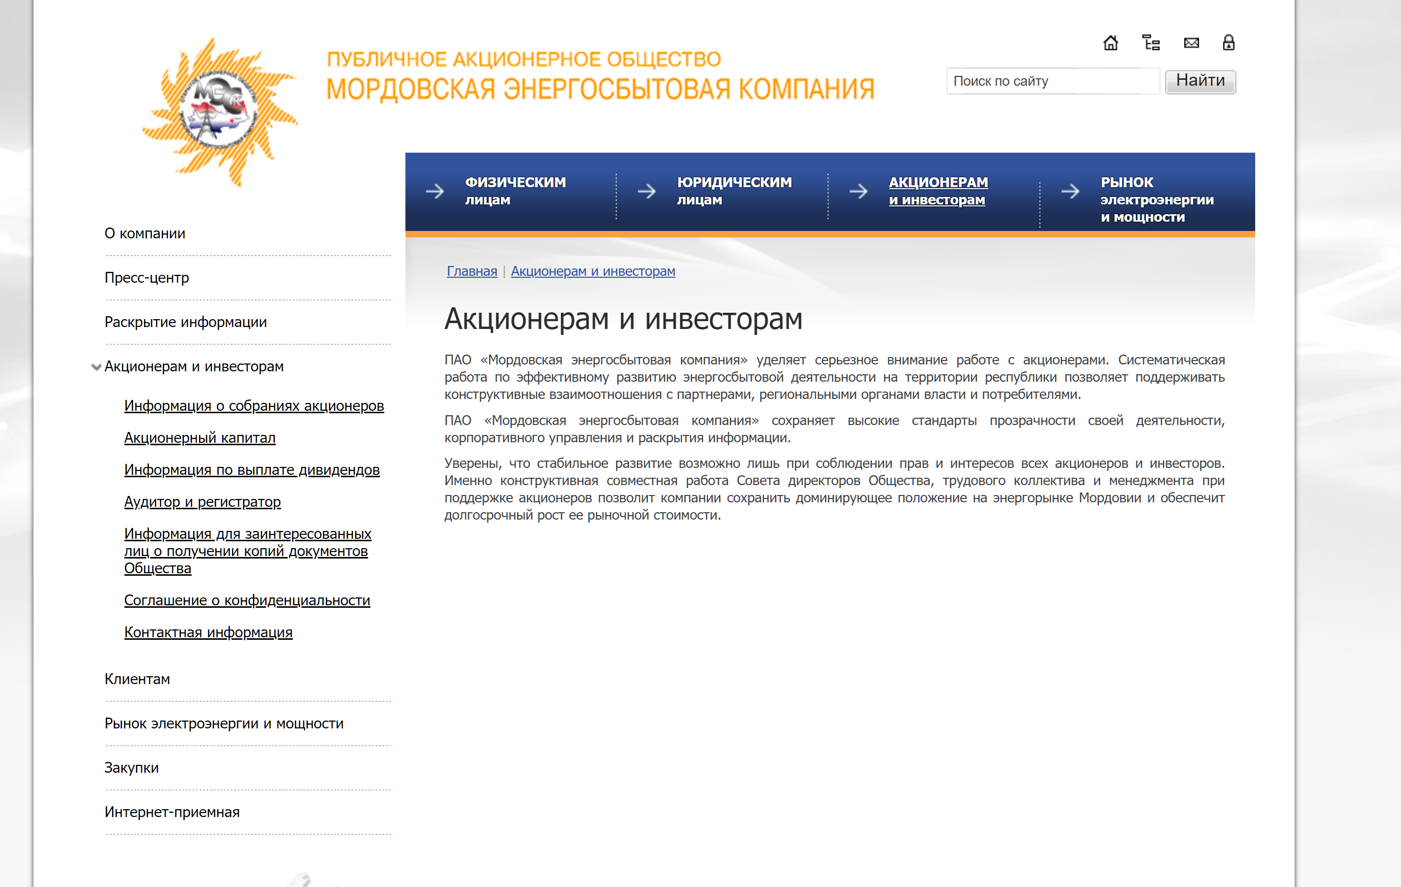Click the padlock login icon
The image size is (1401, 887).
[1228, 43]
